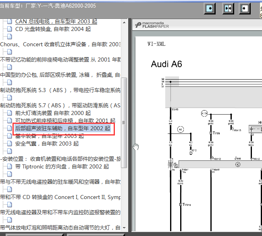Click the Audi A6 diagram title
Viewport: 262px width, 236px height.
[166, 64]
